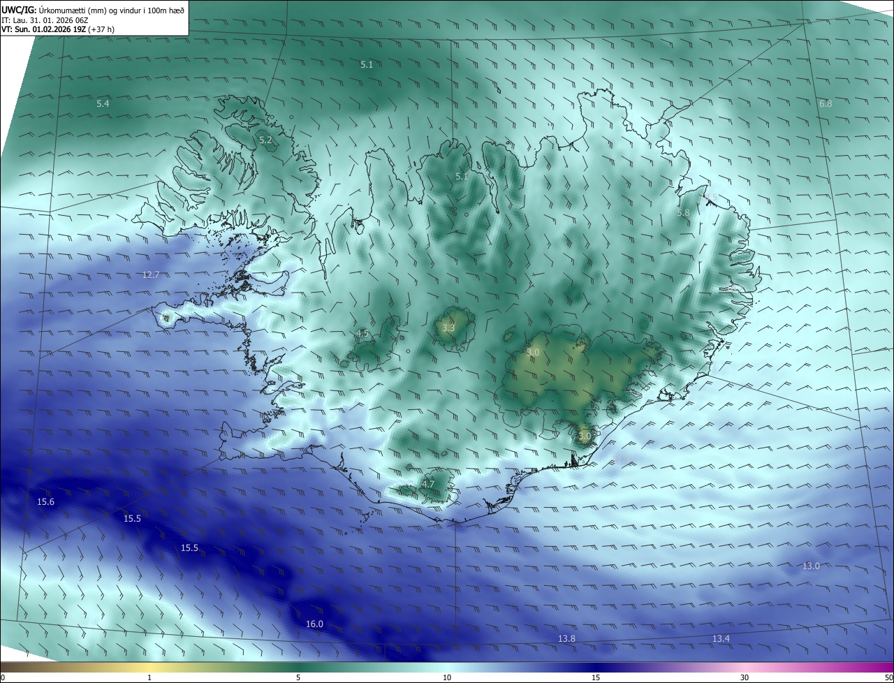894x683 pixels.
Task: Click the 3.3 value label on the glacier
Action: click(448, 328)
